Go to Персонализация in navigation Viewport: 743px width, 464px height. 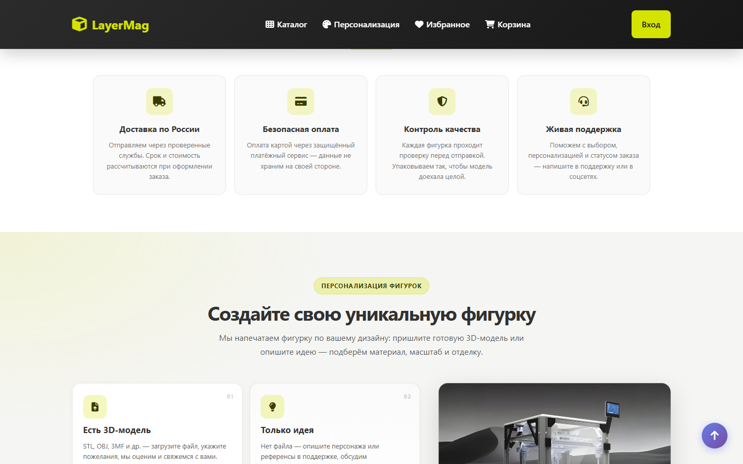361,24
